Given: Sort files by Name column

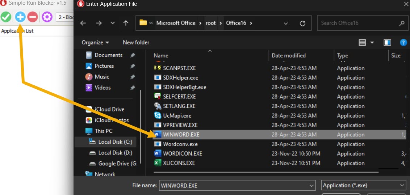Looking at the screenshot, I should (161, 56).
